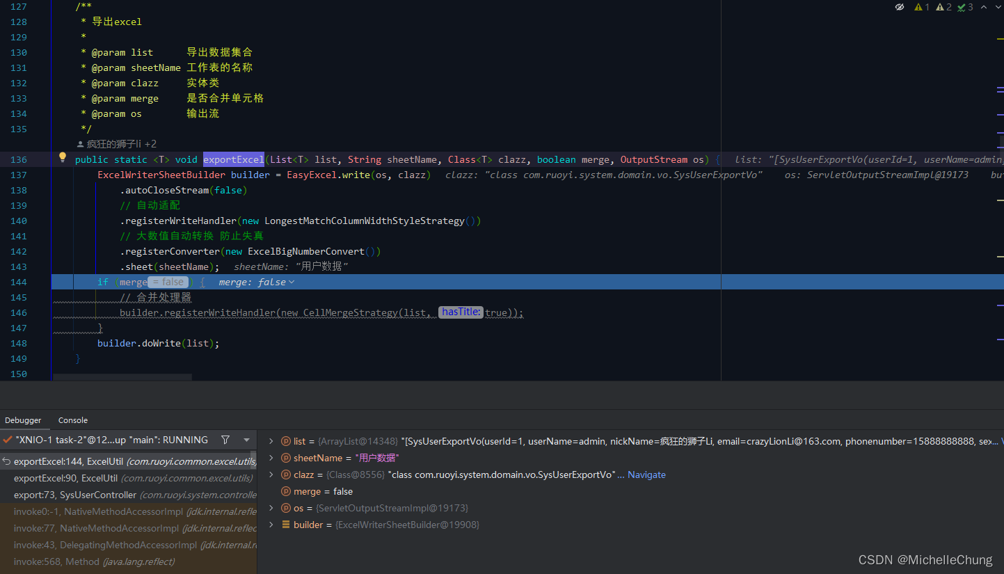Click the intention lightbulb on line 136
Viewport: 1004px width, 574px height.
point(62,157)
